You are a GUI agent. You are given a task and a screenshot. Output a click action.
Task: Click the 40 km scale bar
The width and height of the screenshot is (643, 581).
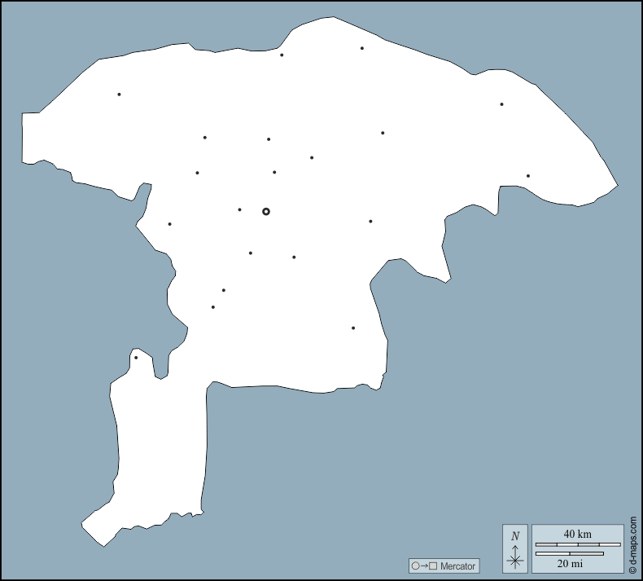tap(578, 544)
